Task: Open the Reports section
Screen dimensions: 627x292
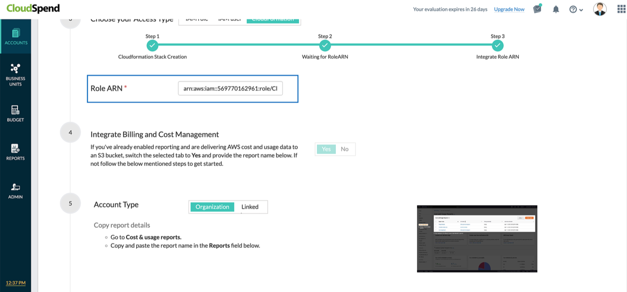Action: (x=15, y=152)
